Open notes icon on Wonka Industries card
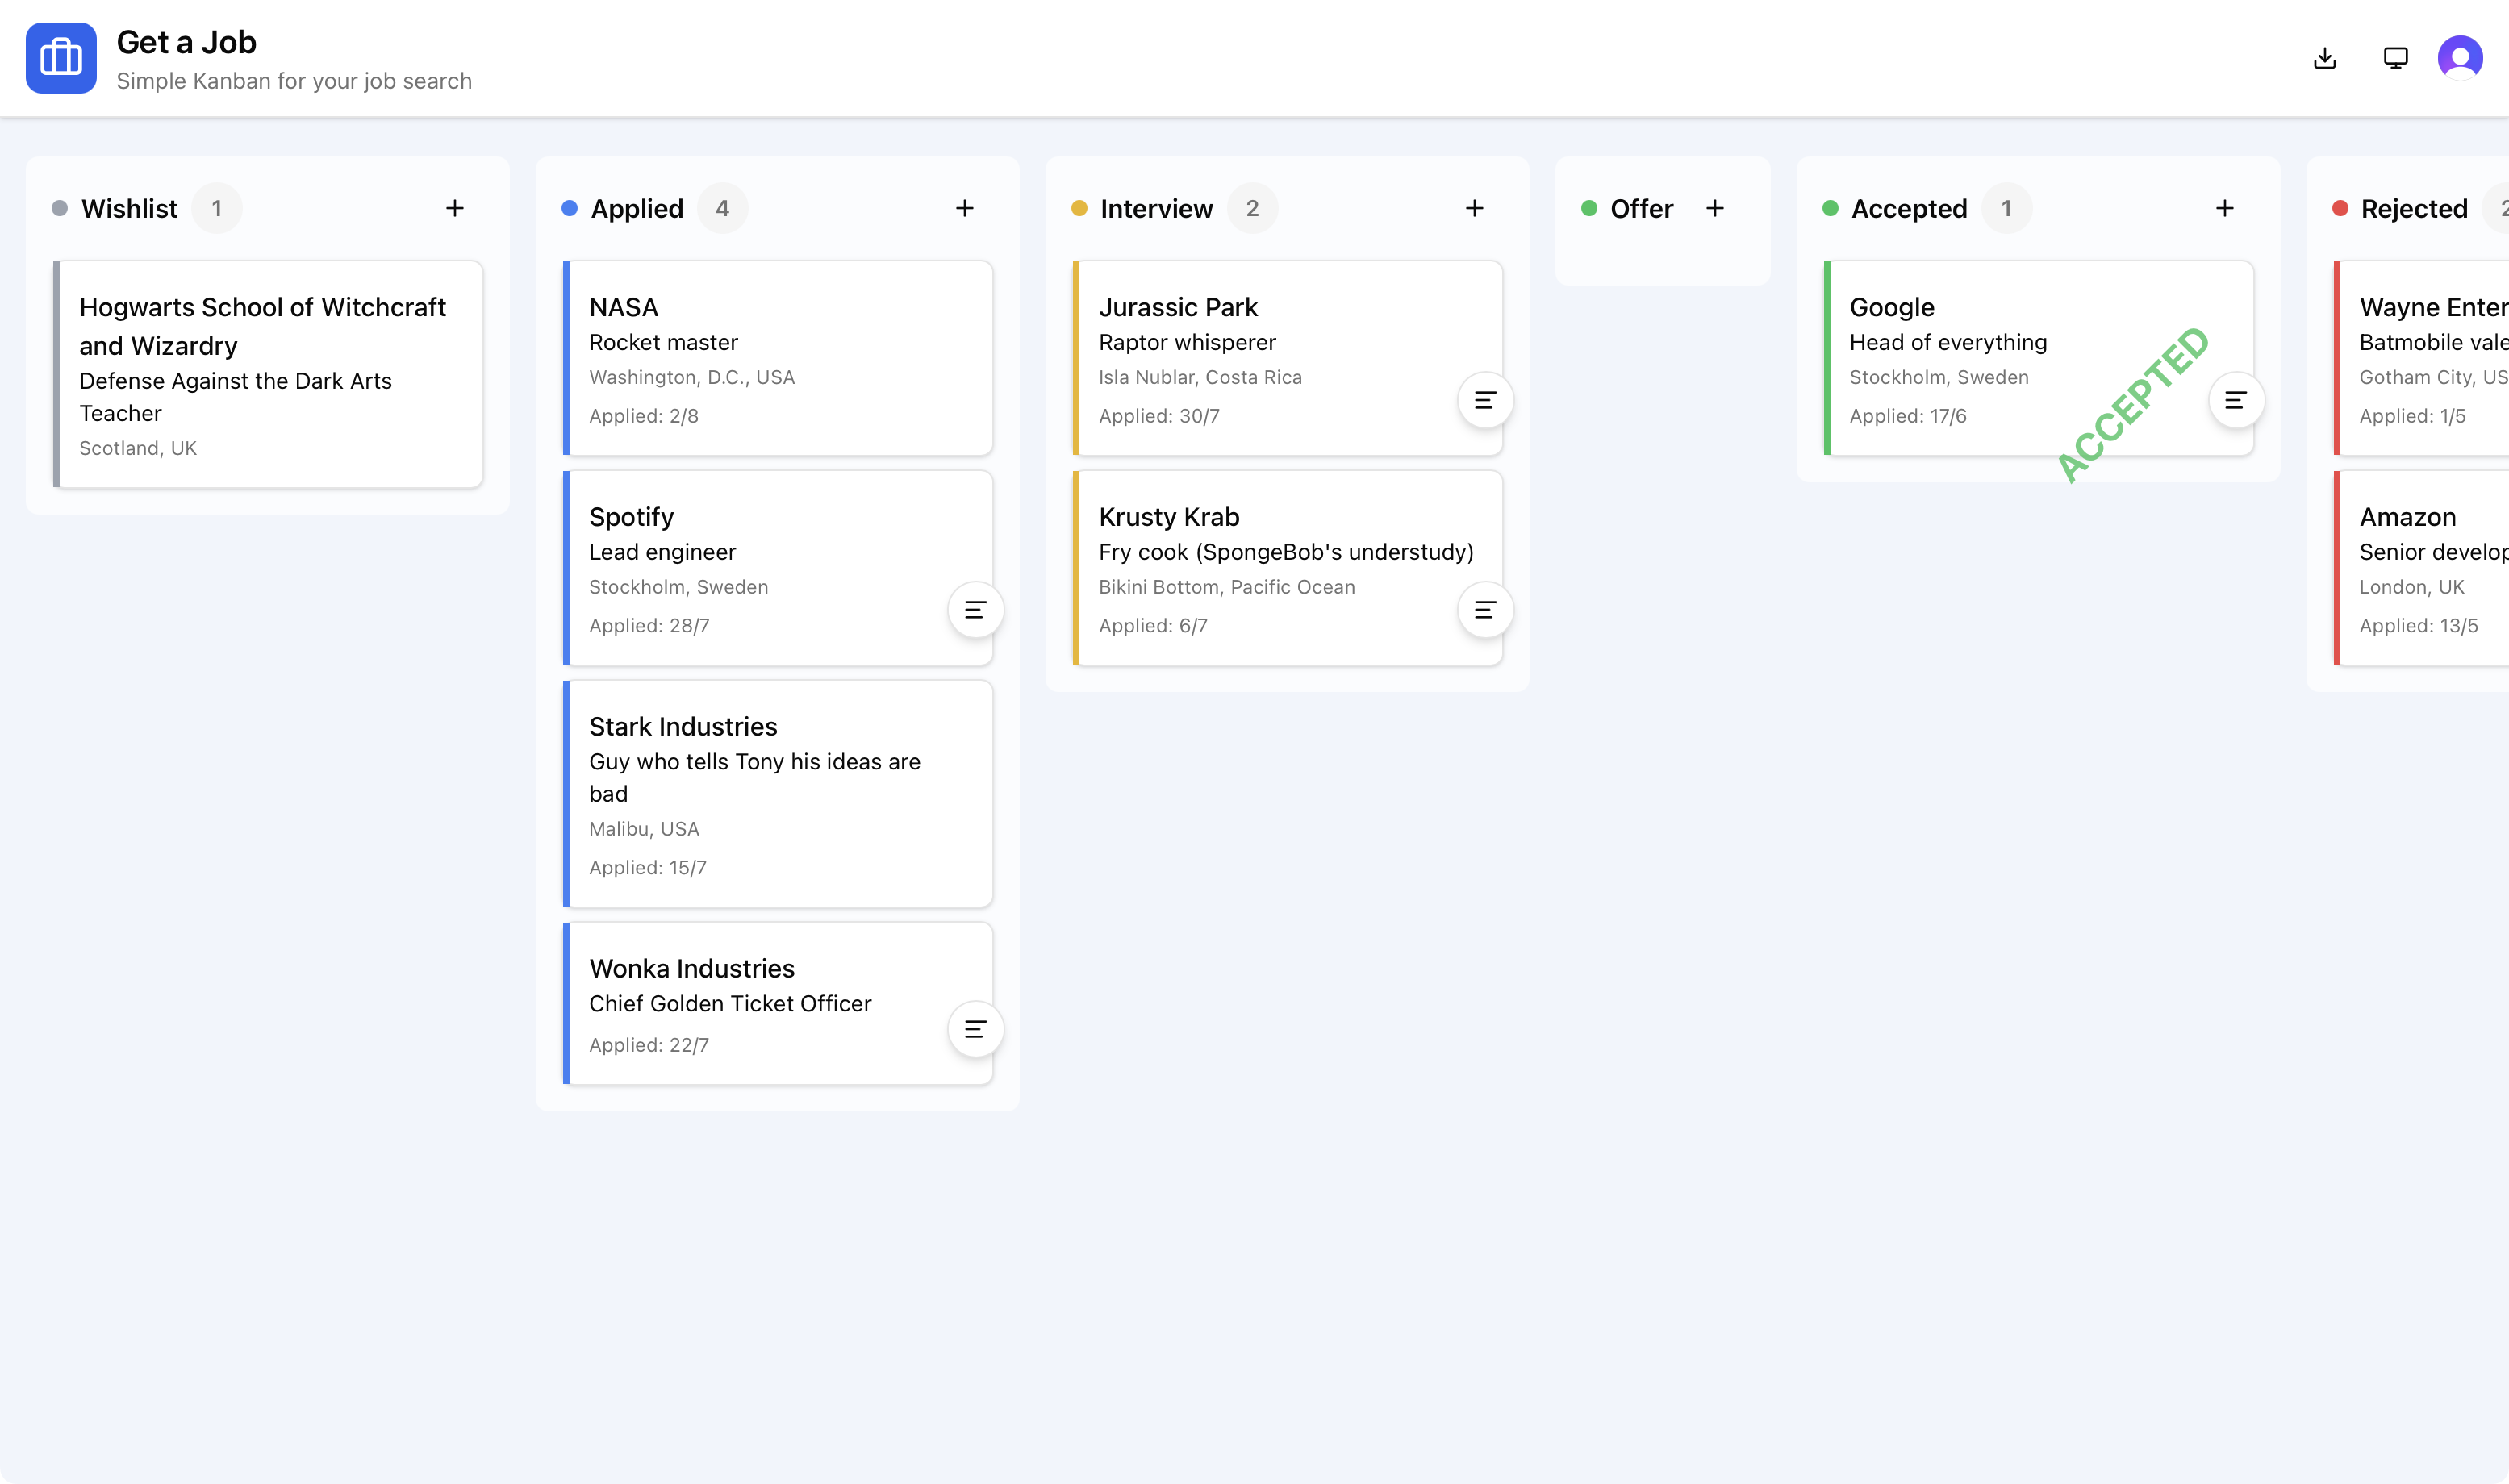Screen dimensions: 2509x1484 [976, 1029]
